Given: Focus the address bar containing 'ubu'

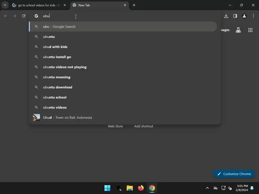Looking at the screenshot, I should pos(125,16).
